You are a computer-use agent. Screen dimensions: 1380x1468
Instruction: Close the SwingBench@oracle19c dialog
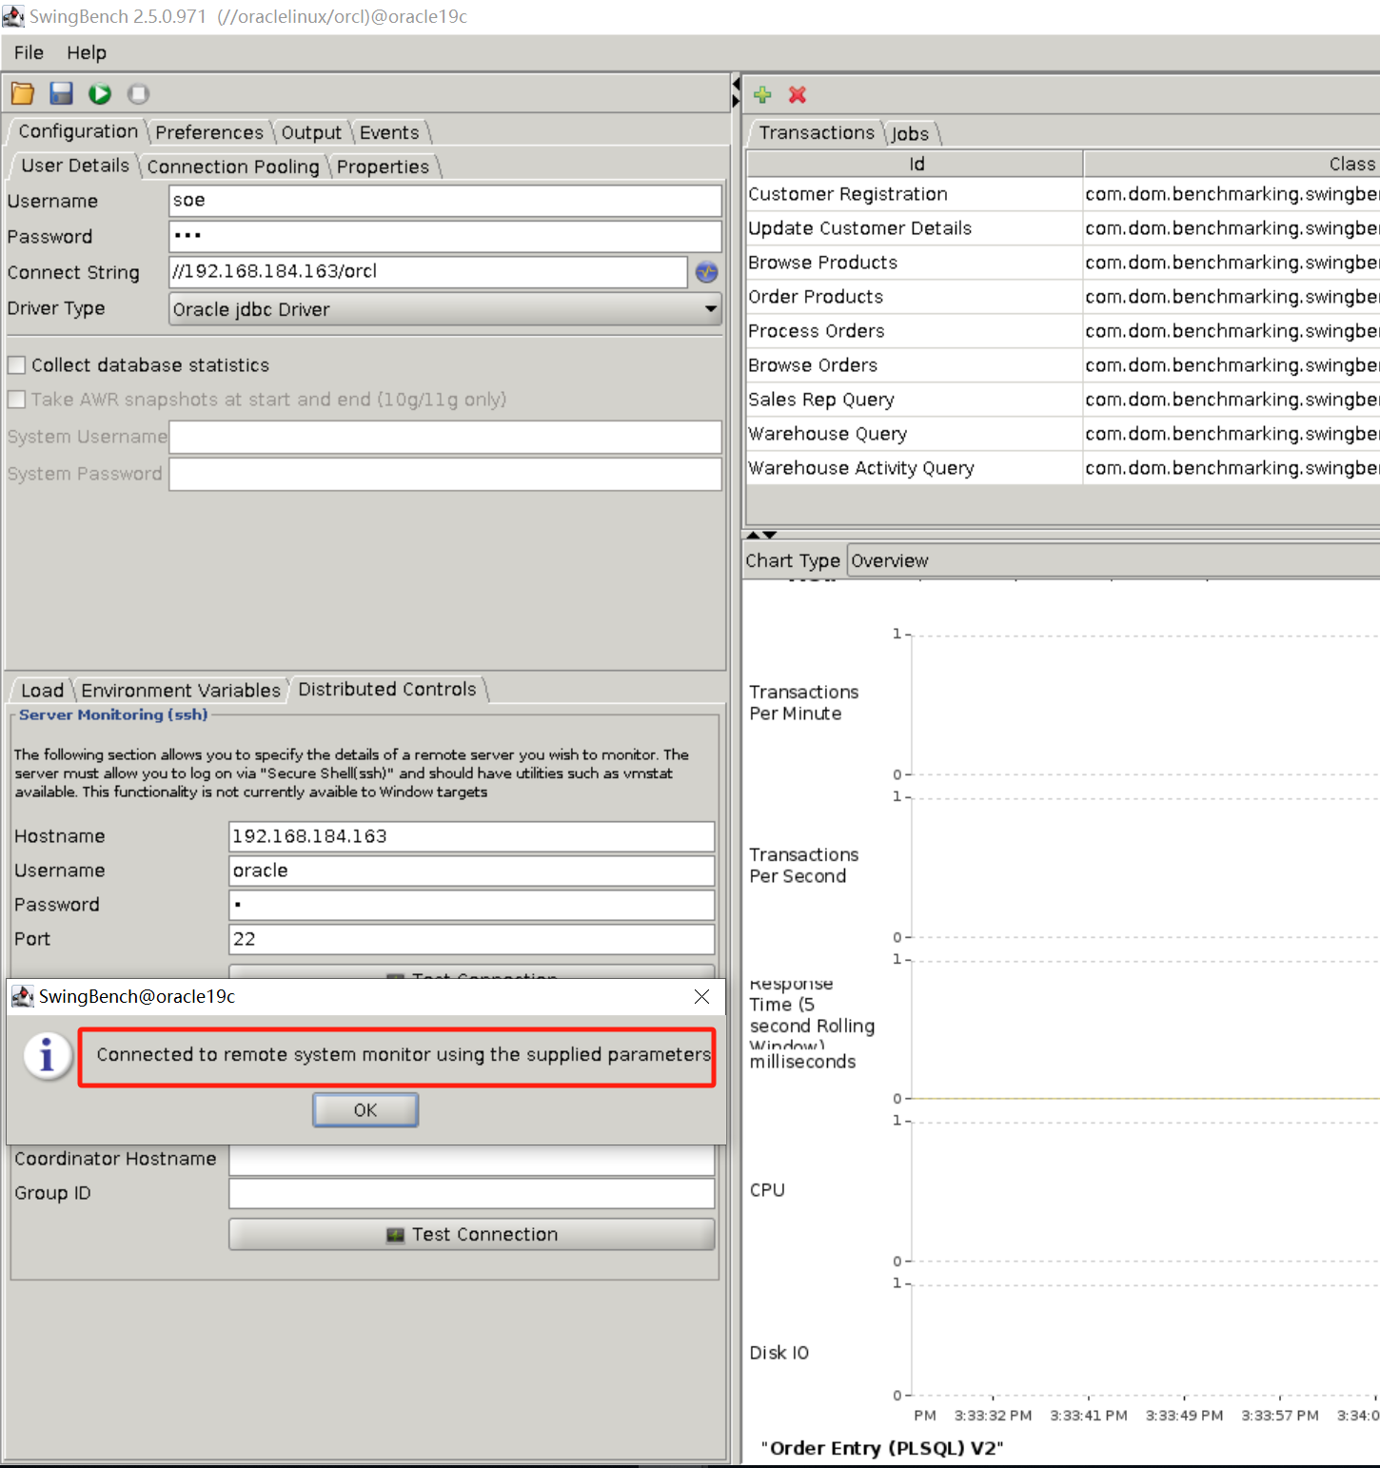pyautogui.click(x=701, y=996)
